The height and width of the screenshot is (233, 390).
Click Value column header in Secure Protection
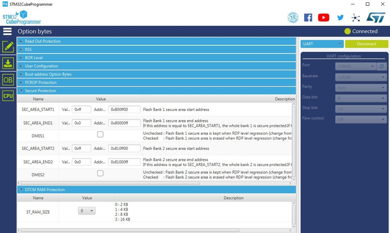click(x=101, y=99)
